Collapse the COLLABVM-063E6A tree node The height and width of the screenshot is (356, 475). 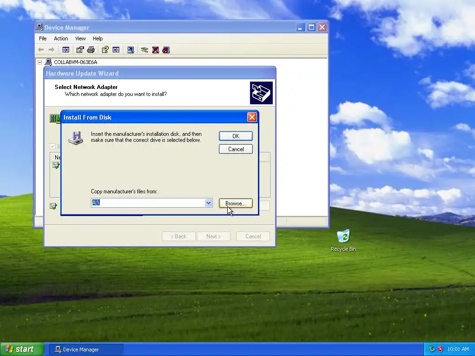coord(40,62)
